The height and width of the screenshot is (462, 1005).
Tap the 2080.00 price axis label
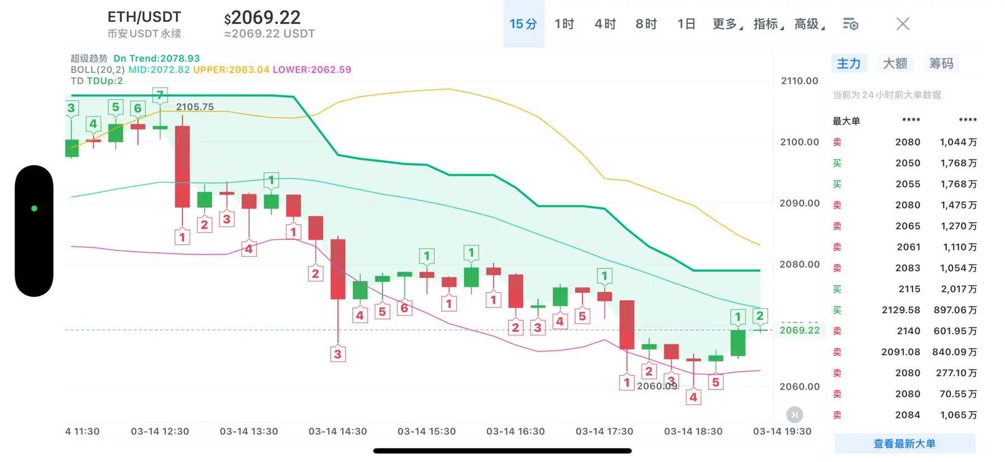(800, 264)
